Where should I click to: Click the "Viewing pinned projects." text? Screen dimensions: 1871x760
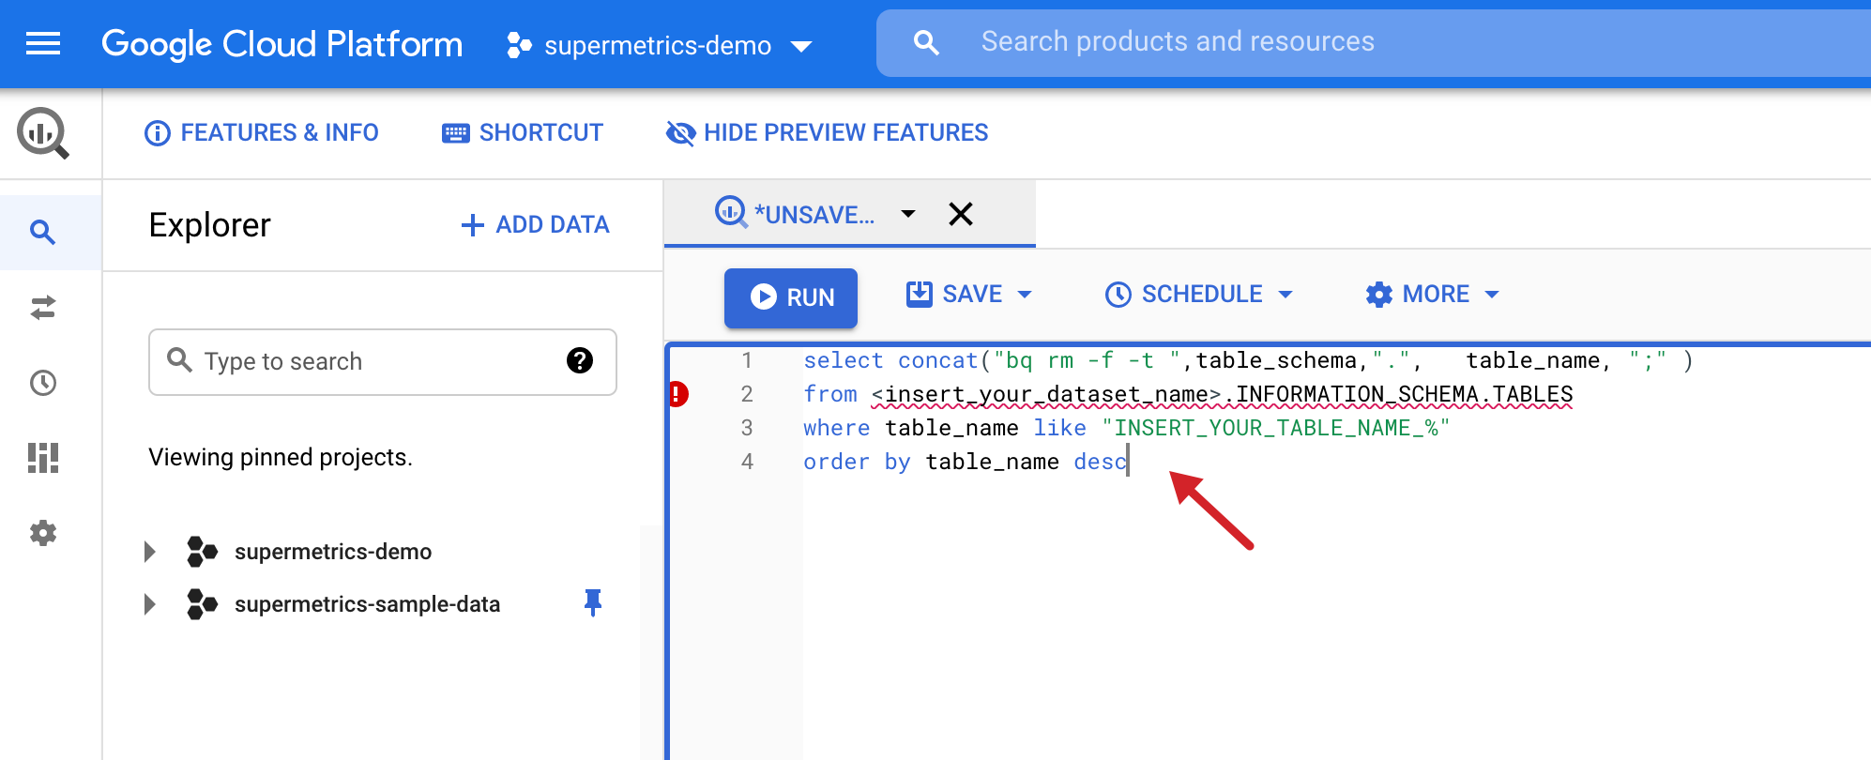[281, 457]
